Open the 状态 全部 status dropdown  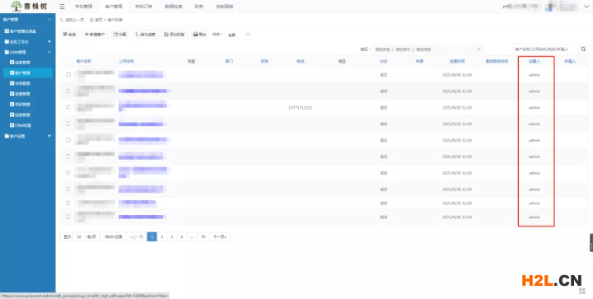[x=238, y=35]
